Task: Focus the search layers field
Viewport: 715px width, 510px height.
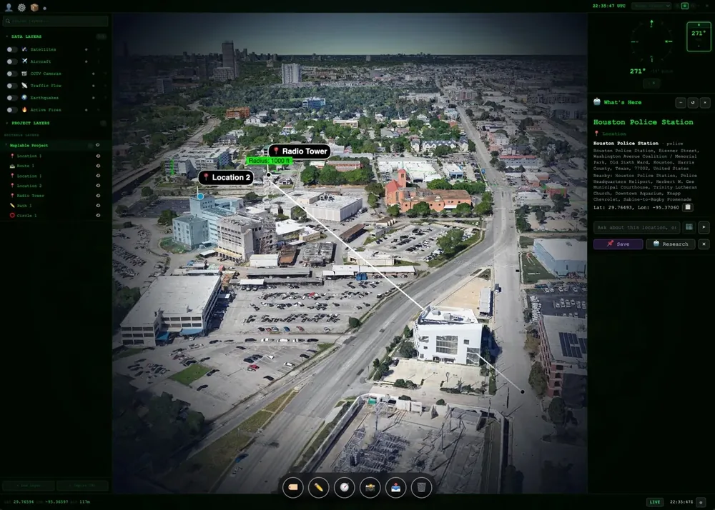Action: 55,21
